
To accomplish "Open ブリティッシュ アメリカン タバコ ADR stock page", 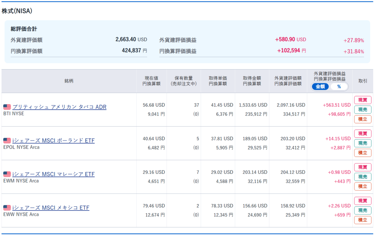I will 59,107.
